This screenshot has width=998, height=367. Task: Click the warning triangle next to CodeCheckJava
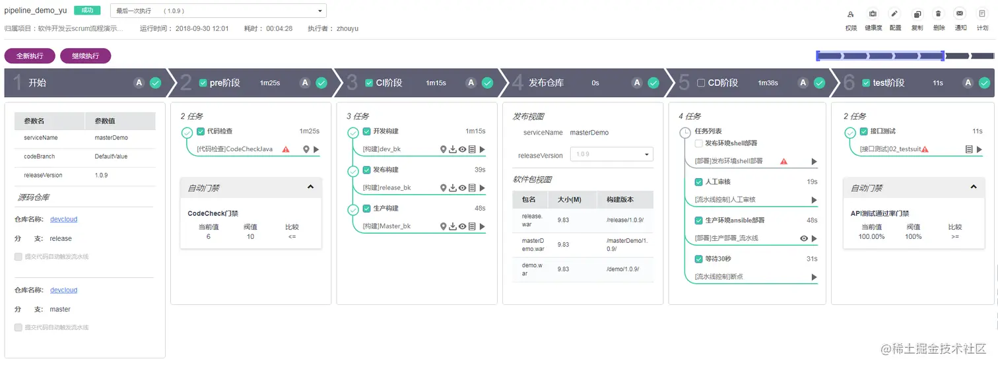click(x=286, y=150)
